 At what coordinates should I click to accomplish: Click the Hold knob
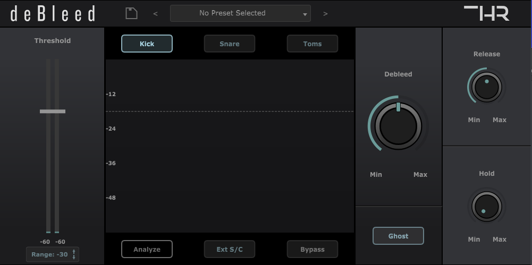point(486,207)
